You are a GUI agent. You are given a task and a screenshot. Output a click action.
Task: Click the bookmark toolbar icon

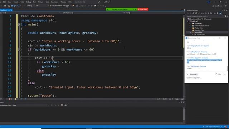click(x=95, y=6)
